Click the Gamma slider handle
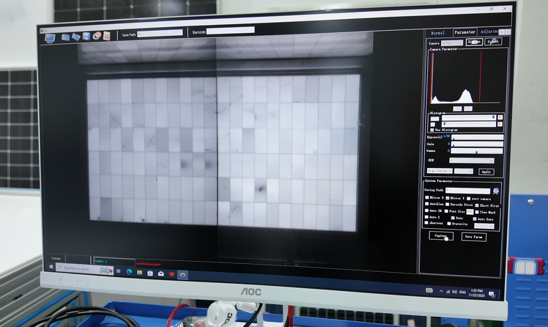 [476, 152]
